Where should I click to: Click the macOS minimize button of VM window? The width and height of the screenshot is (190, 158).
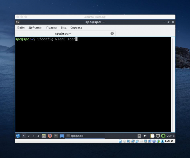(x=22, y=17)
